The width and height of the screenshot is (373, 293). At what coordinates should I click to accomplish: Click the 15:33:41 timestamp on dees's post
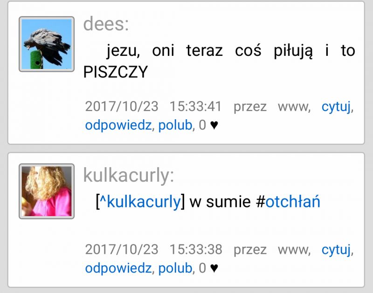point(195,106)
